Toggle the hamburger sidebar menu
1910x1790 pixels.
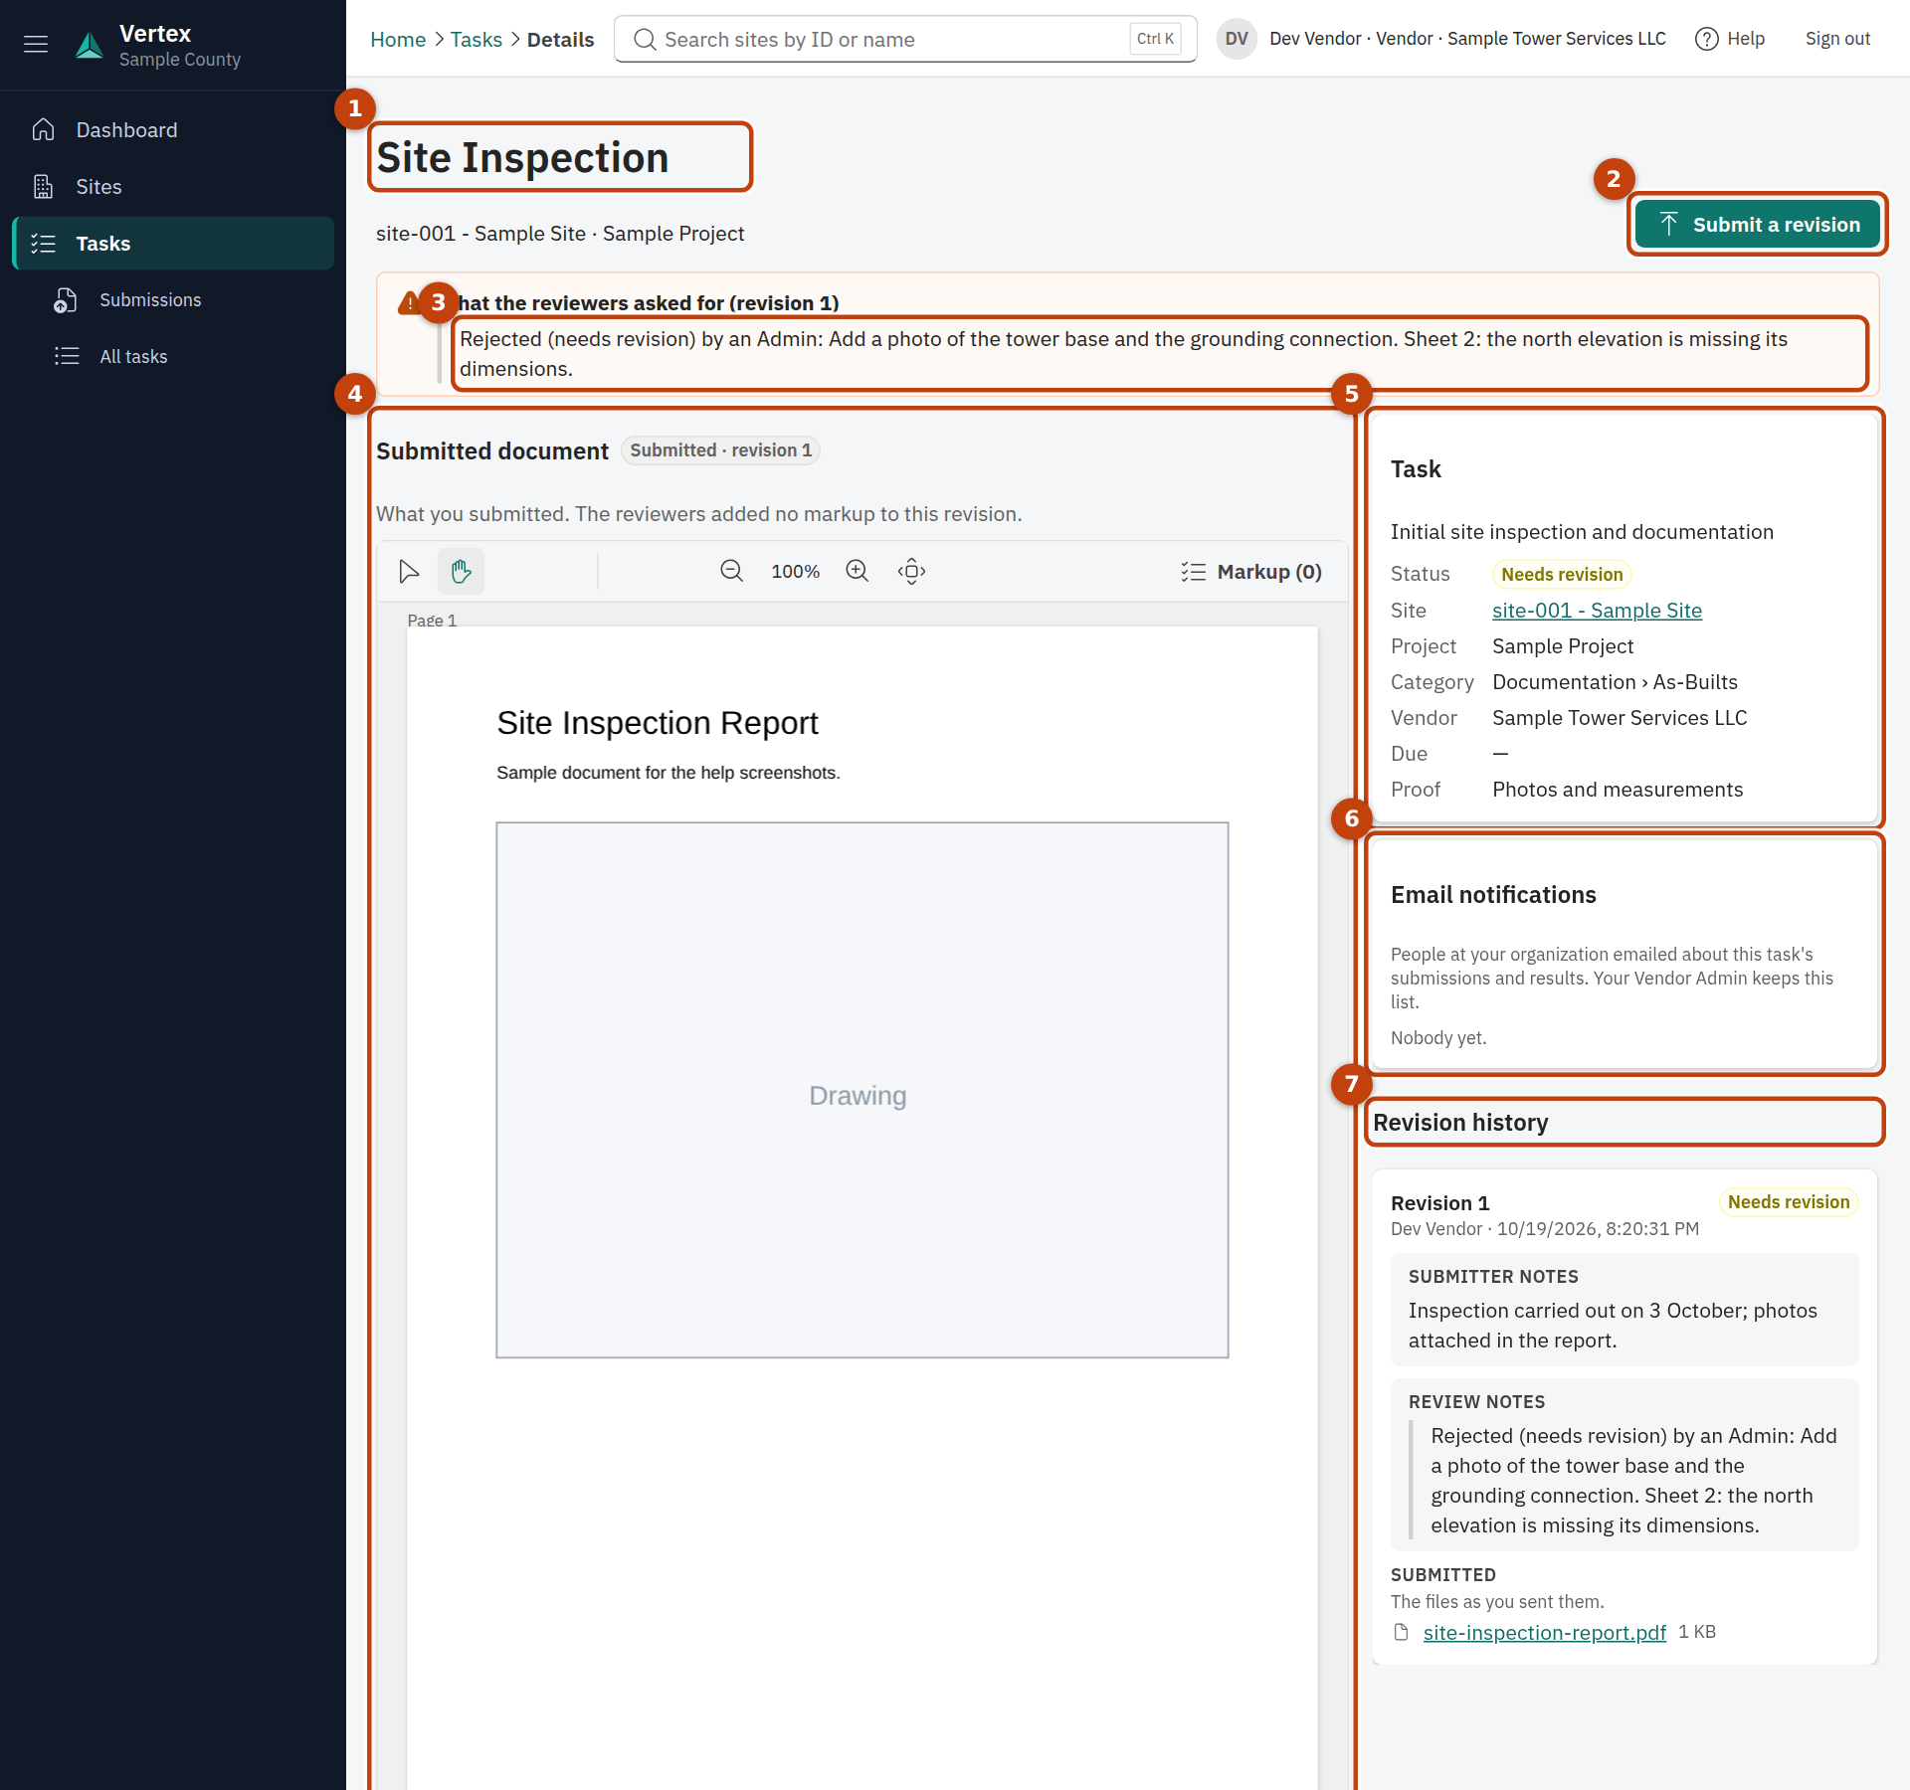point(36,44)
